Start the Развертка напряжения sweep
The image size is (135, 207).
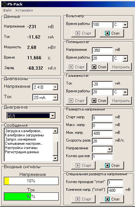click(x=83, y=165)
